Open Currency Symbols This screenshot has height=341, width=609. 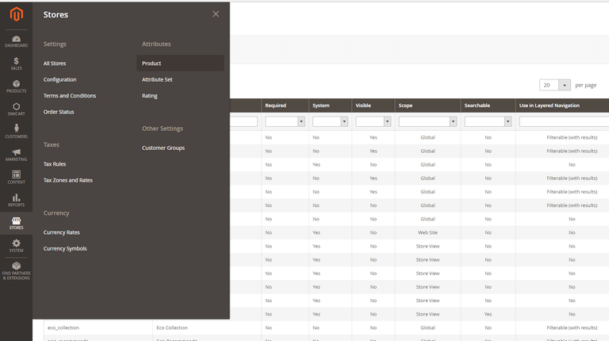[65, 248]
